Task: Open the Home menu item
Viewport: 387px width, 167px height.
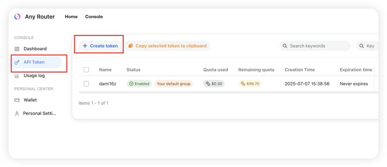Action: pyautogui.click(x=71, y=17)
